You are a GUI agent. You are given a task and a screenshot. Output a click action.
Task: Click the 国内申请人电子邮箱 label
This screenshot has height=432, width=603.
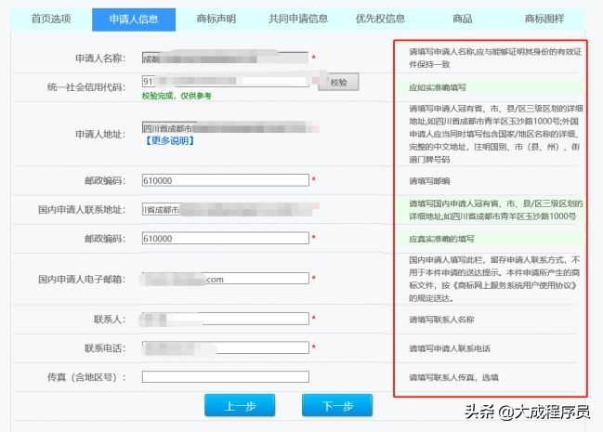82,279
